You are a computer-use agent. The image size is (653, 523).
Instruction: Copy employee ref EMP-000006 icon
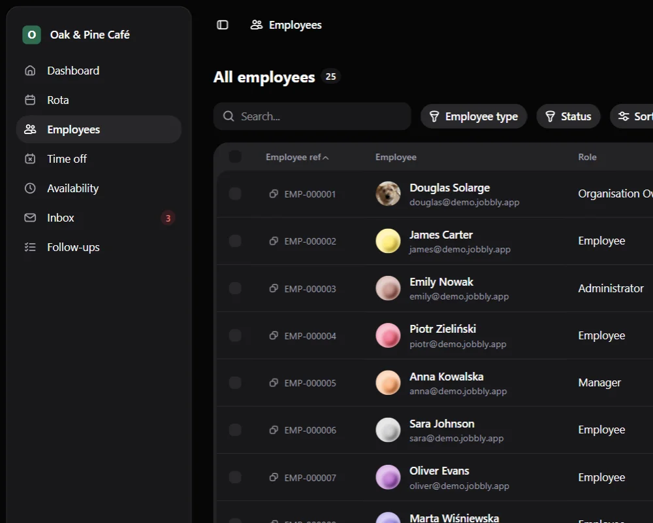274,430
